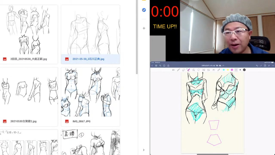Click the image icon beside 2021-05-30_2石川正典.jpg

click(67, 59)
